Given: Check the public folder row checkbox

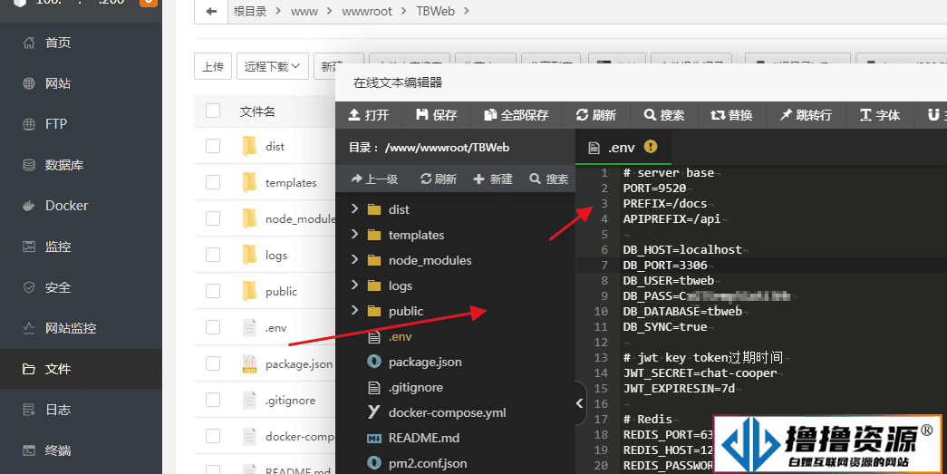Looking at the screenshot, I should (213, 291).
